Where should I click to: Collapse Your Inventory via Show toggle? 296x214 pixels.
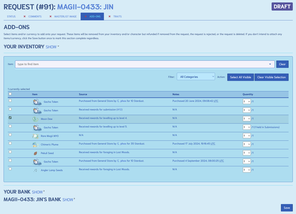pyautogui.click(x=52, y=47)
